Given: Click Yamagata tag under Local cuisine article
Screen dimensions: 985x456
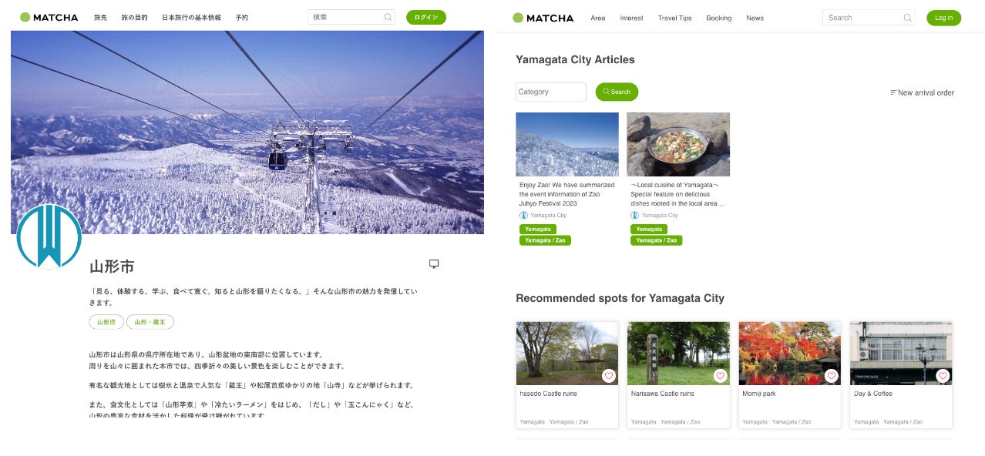Looking at the screenshot, I should coord(649,230).
